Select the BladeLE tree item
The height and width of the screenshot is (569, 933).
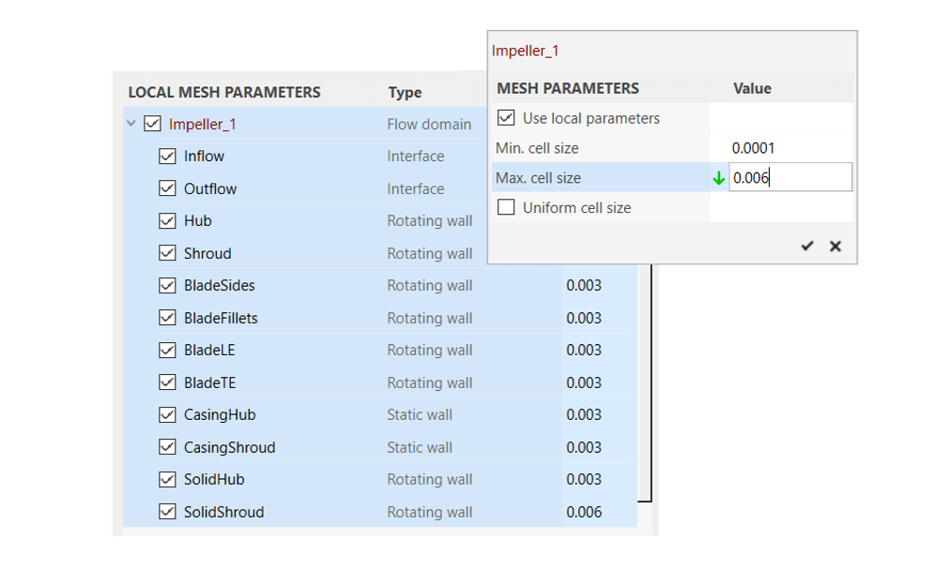(x=209, y=351)
